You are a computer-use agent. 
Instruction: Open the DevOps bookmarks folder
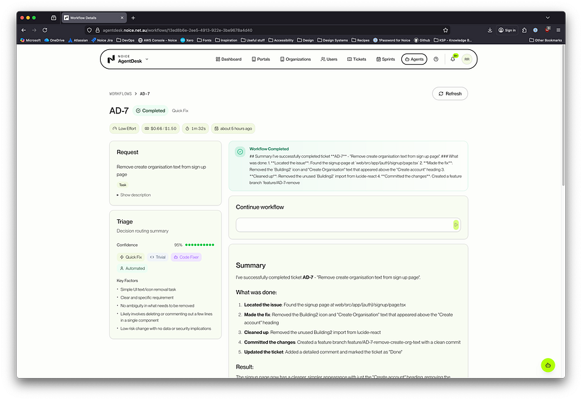(125, 40)
